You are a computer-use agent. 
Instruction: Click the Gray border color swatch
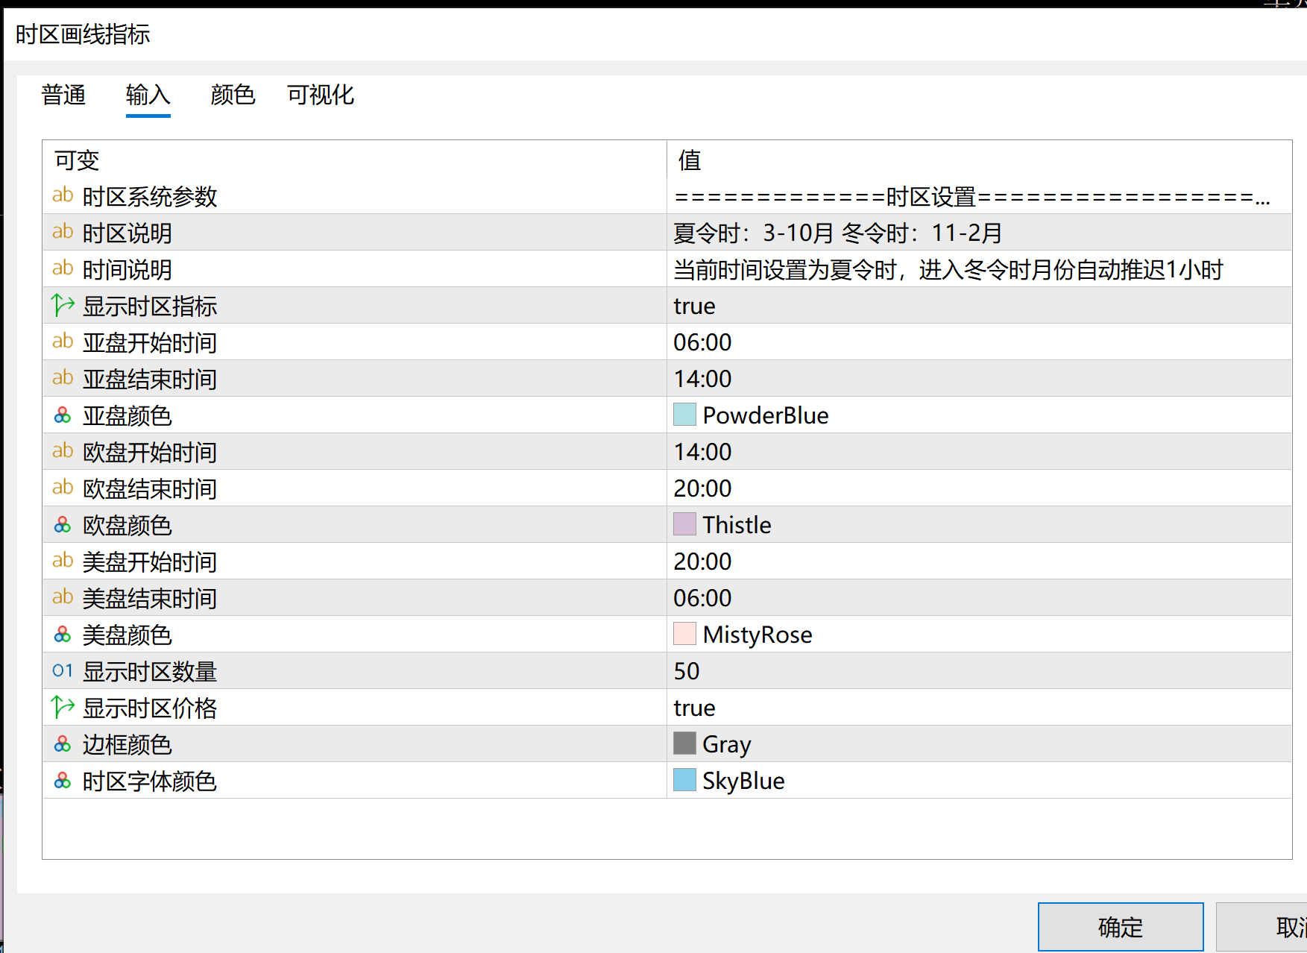click(684, 743)
